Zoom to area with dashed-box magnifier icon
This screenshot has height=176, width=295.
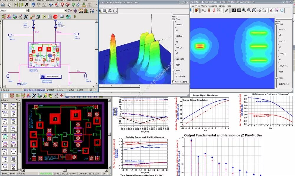click(x=56, y=4)
